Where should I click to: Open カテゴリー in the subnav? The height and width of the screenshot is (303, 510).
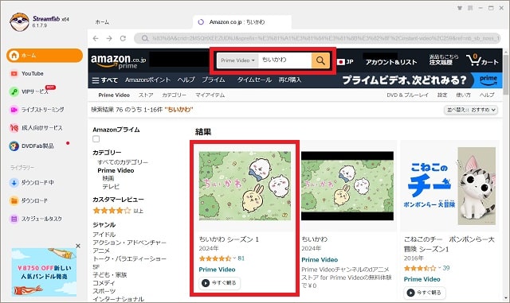pyautogui.click(x=175, y=95)
